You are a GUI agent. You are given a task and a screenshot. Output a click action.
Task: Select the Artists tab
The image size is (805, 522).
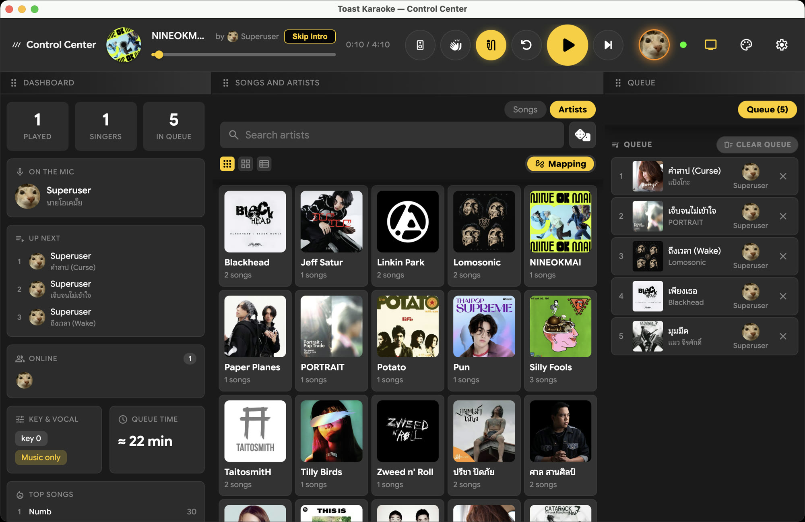(572, 110)
